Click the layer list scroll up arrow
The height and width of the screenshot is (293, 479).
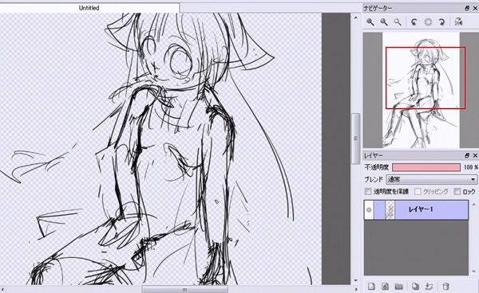coord(473,205)
